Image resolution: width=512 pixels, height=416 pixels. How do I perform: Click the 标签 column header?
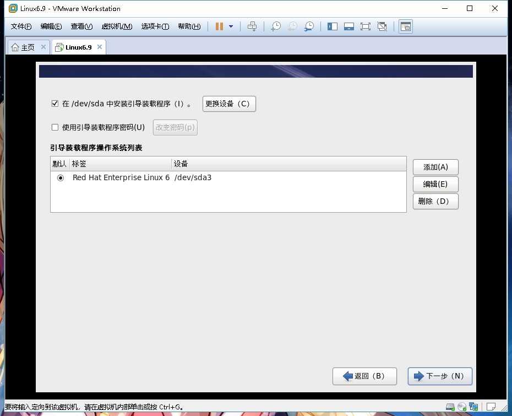coord(121,164)
